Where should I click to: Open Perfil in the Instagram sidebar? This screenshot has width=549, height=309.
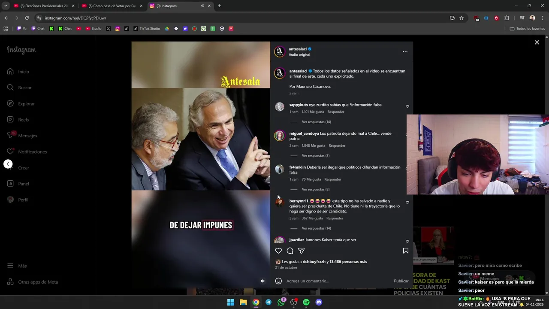[18, 200]
